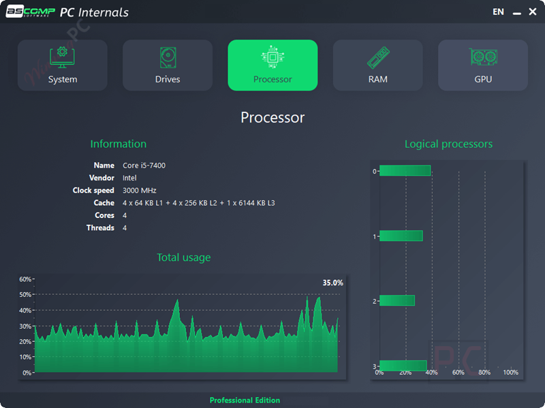Click the Processor page heading
545x408 pixels.
click(272, 117)
